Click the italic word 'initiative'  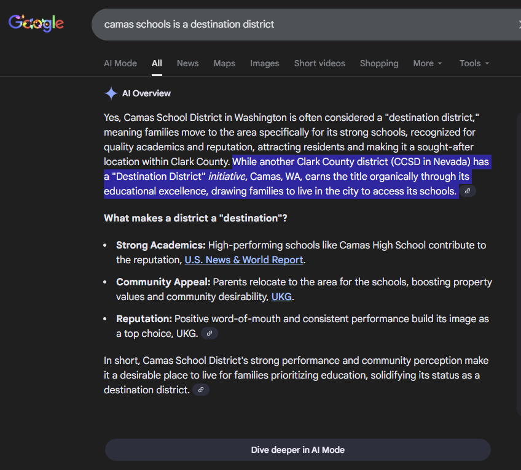tap(227, 177)
